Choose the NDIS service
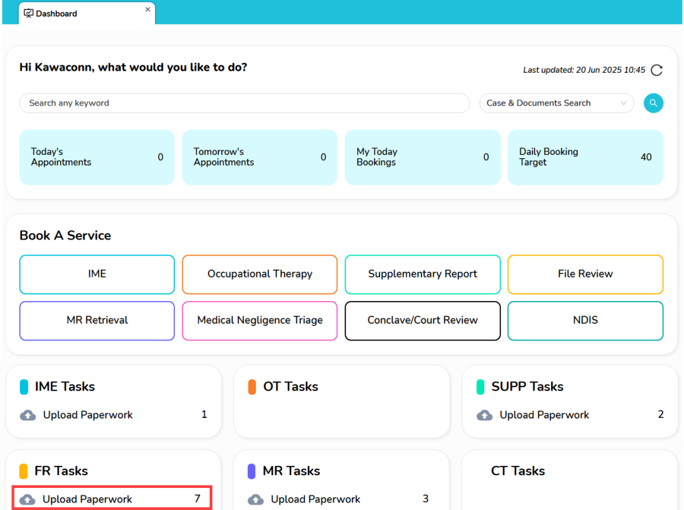 pos(585,320)
